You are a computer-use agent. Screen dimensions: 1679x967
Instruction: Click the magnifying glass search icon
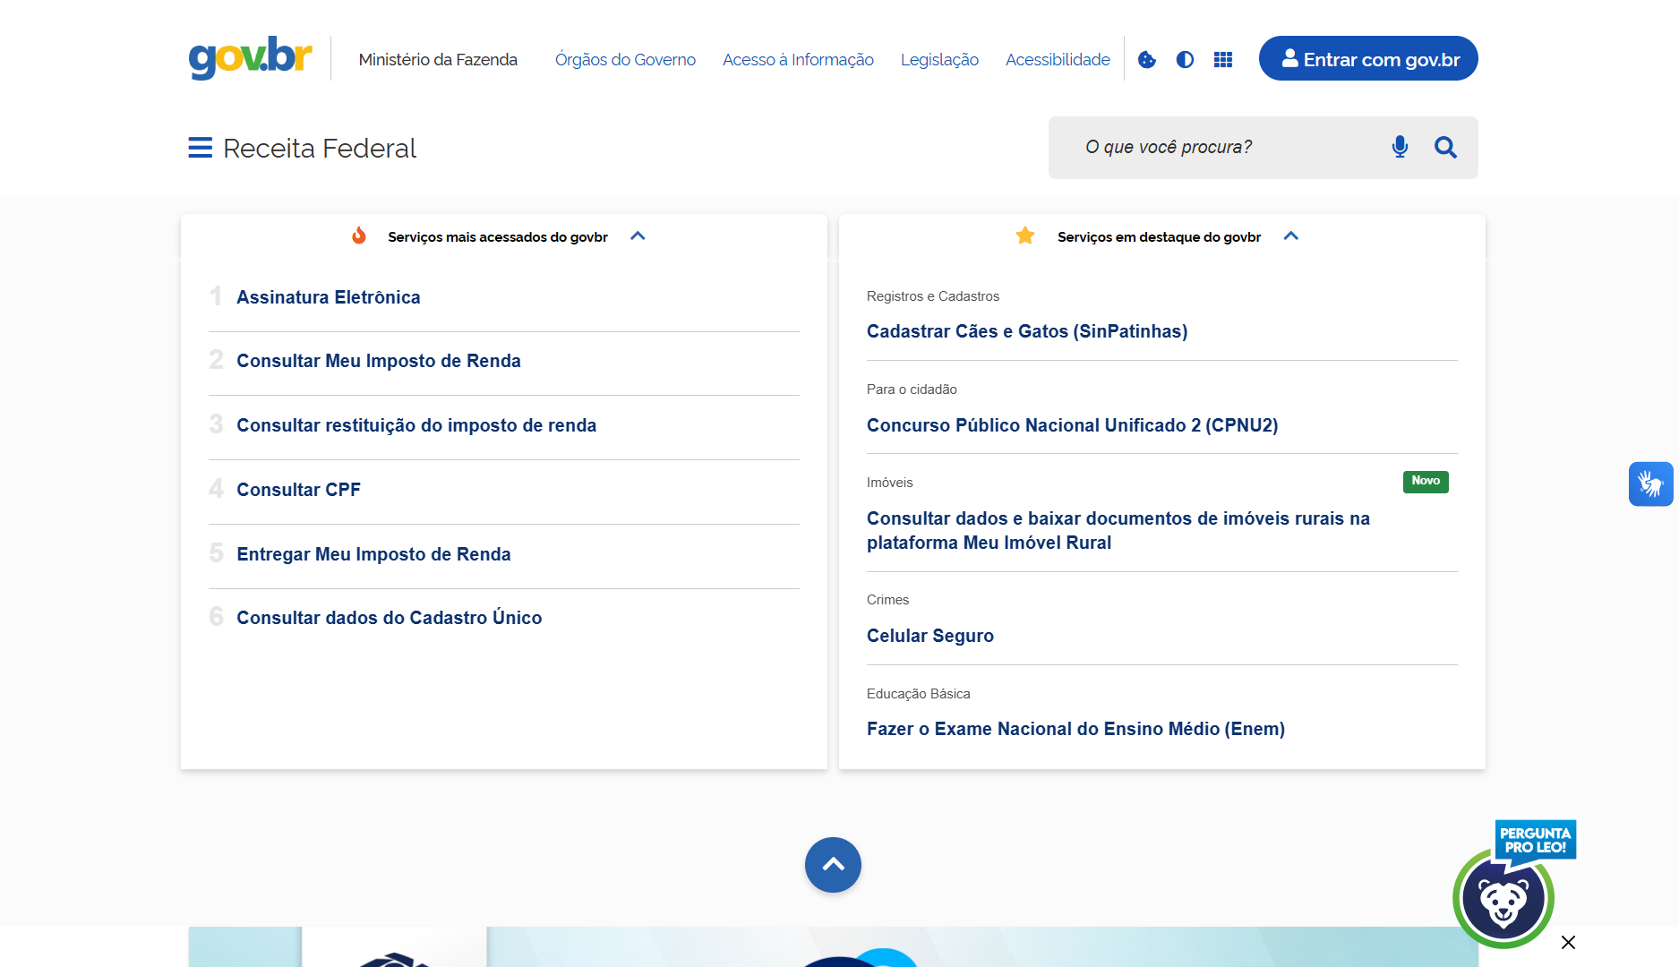pyautogui.click(x=1445, y=147)
